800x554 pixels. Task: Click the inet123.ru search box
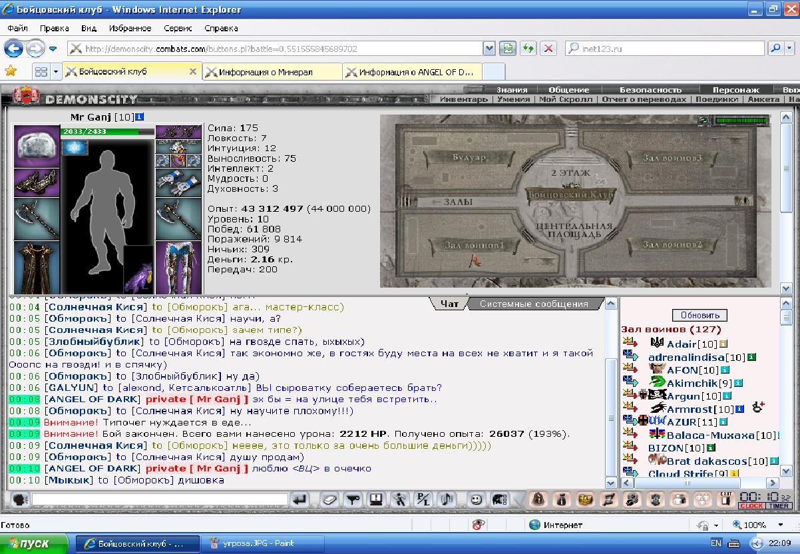point(666,49)
